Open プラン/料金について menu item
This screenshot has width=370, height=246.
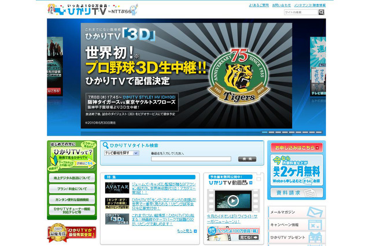click(72, 189)
